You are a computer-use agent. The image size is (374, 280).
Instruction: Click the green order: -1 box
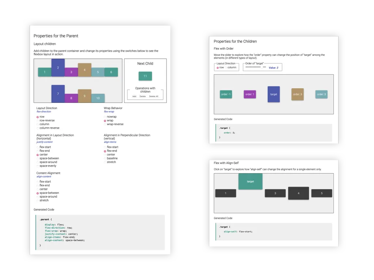(226, 94)
